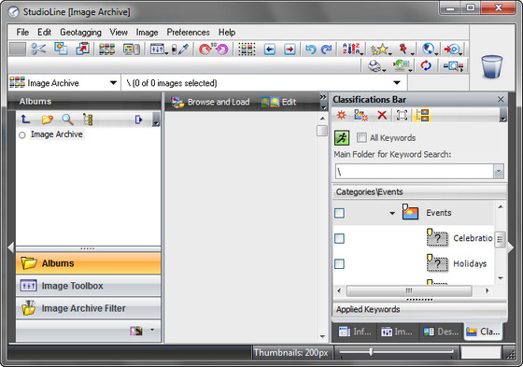Viewport: 523px width, 367px height.
Task: Click the A-Z sort icon
Action: click(x=351, y=49)
